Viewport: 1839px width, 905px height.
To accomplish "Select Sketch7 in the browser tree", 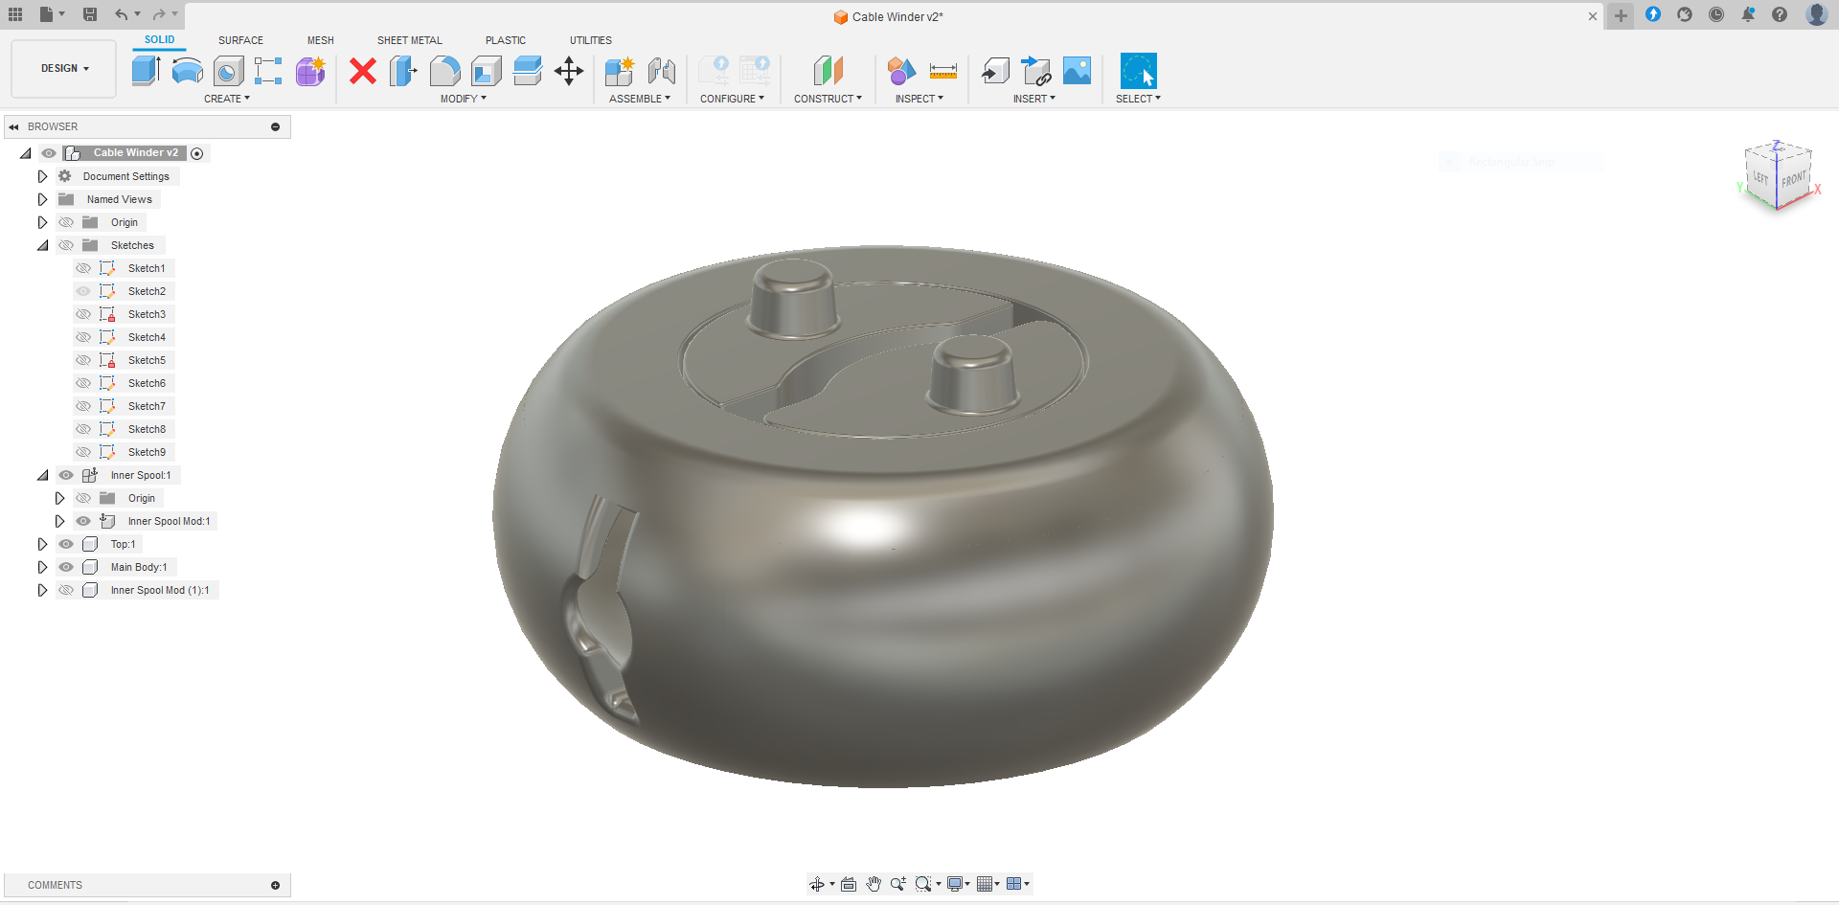I will (147, 406).
